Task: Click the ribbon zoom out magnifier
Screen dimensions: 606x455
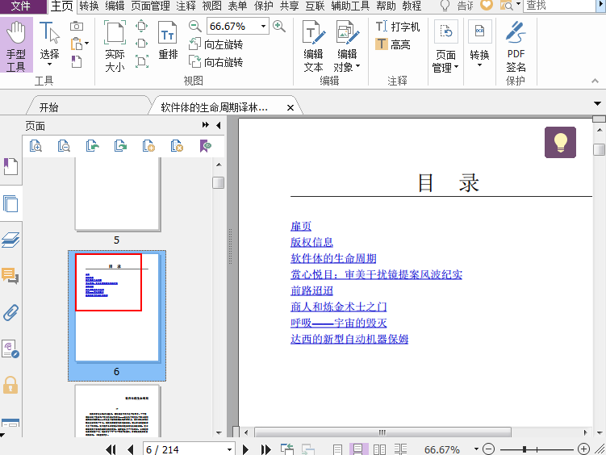Action: tap(194, 27)
